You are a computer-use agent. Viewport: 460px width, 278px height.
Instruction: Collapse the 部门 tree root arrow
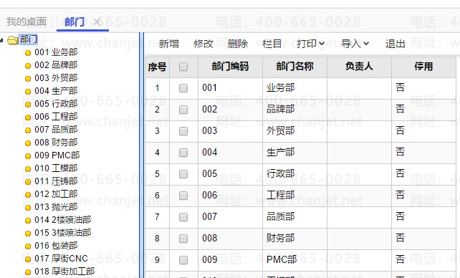(1, 40)
